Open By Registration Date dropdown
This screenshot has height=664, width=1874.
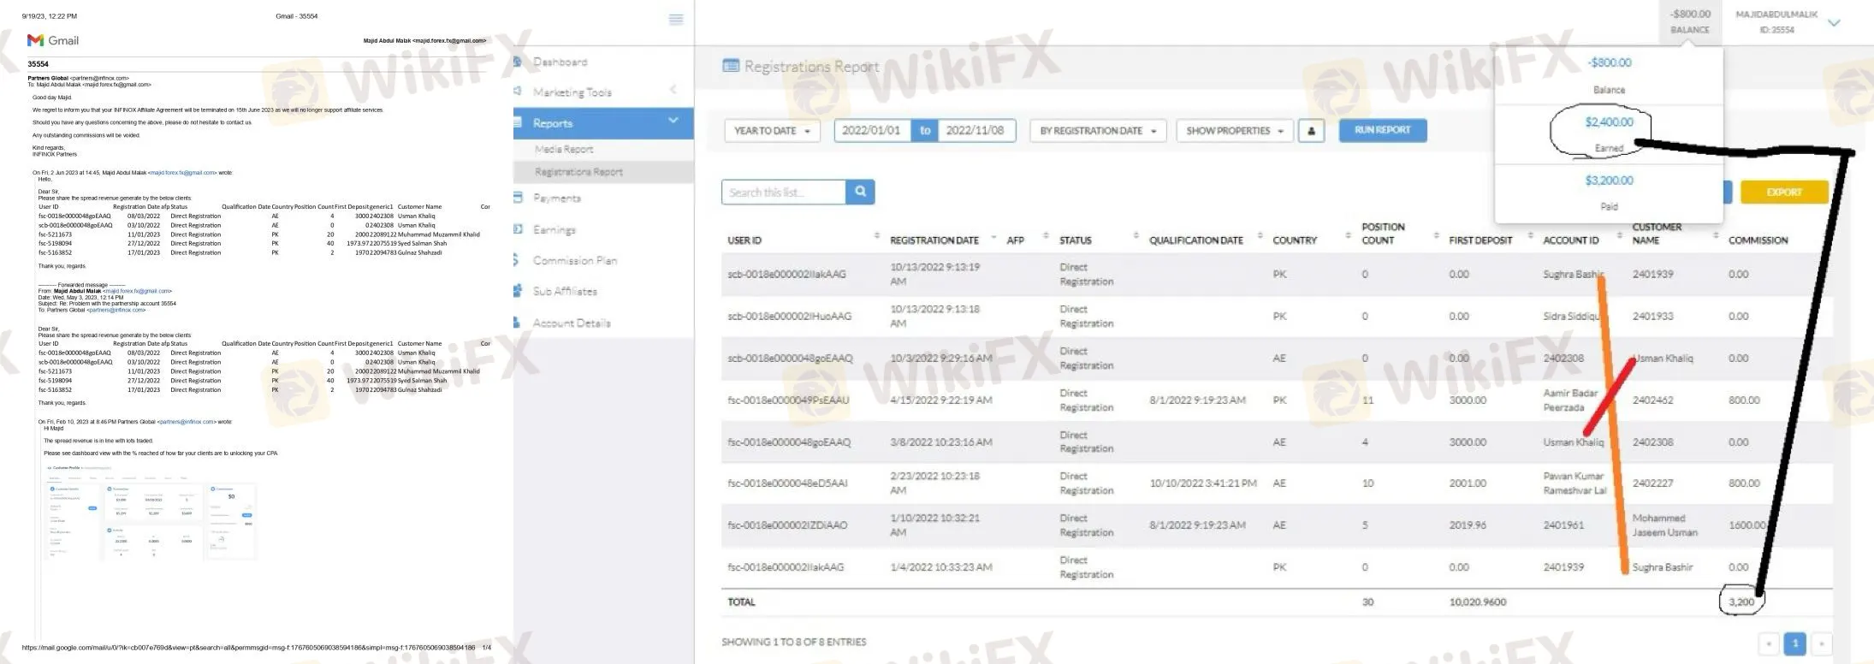pyautogui.click(x=1098, y=131)
